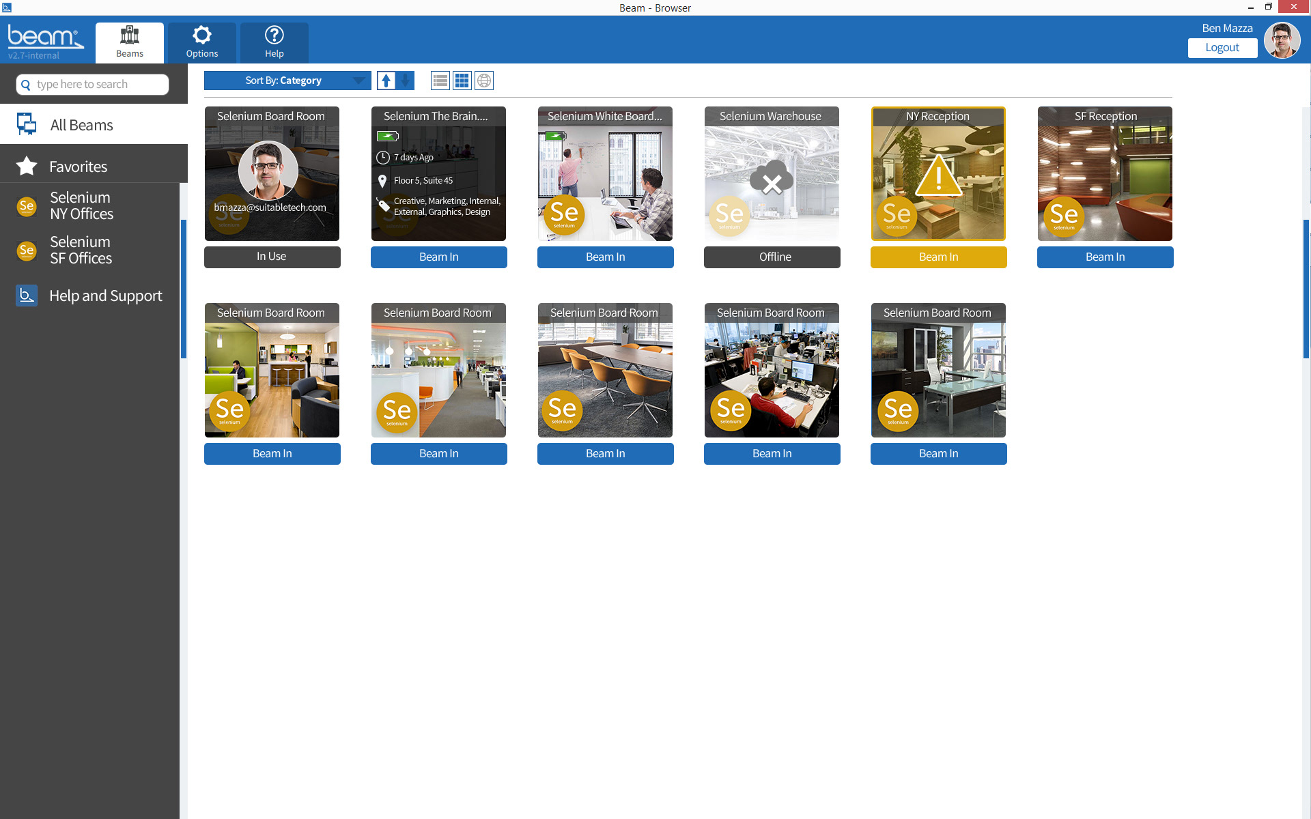1311x819 pixels.
Task: Open the Beams tab
Action: [130, 42]
